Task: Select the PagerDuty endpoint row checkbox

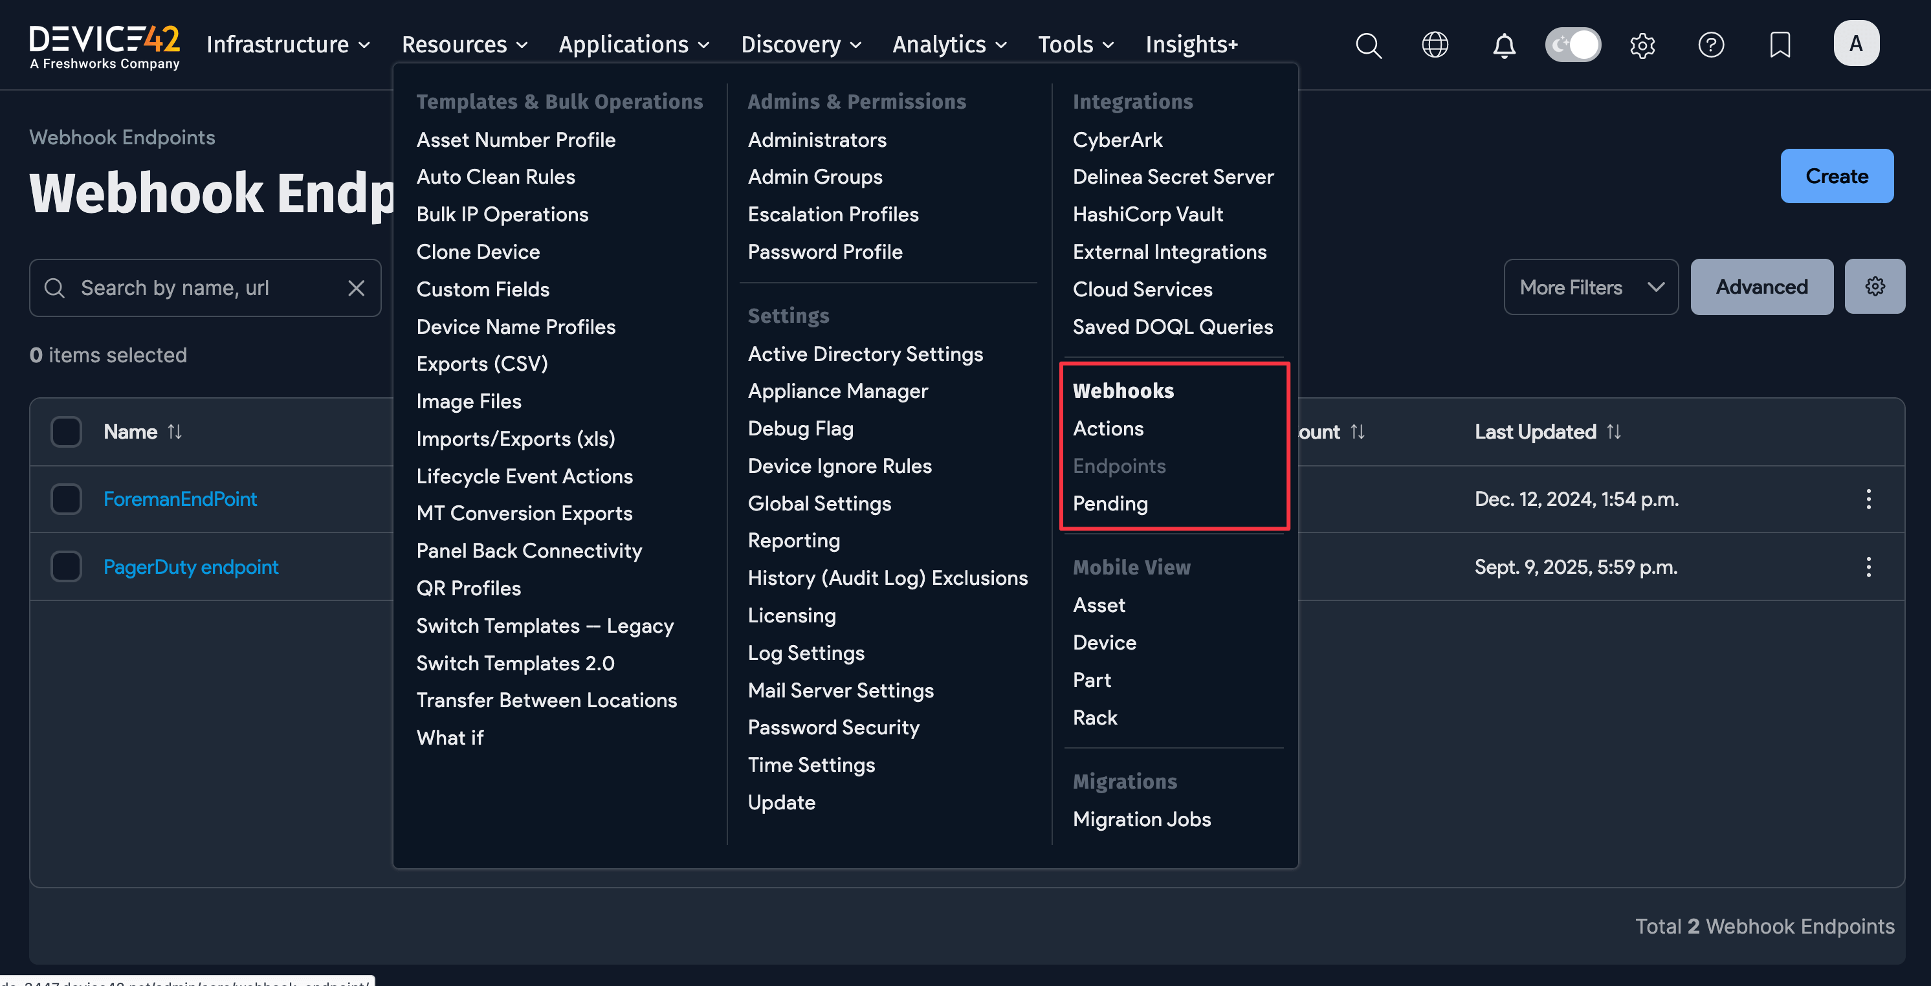Action: click(66, 567)
